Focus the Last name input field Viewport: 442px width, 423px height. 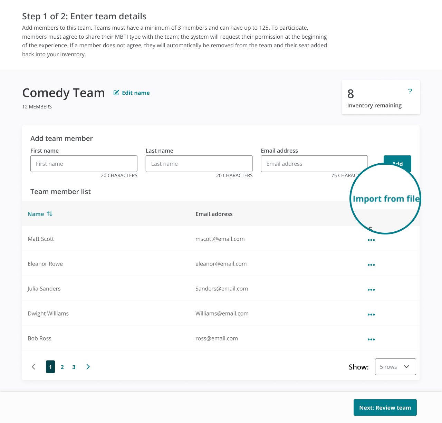199,164
